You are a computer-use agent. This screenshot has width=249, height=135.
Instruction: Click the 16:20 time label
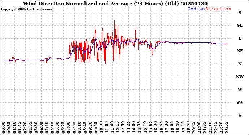156,127
